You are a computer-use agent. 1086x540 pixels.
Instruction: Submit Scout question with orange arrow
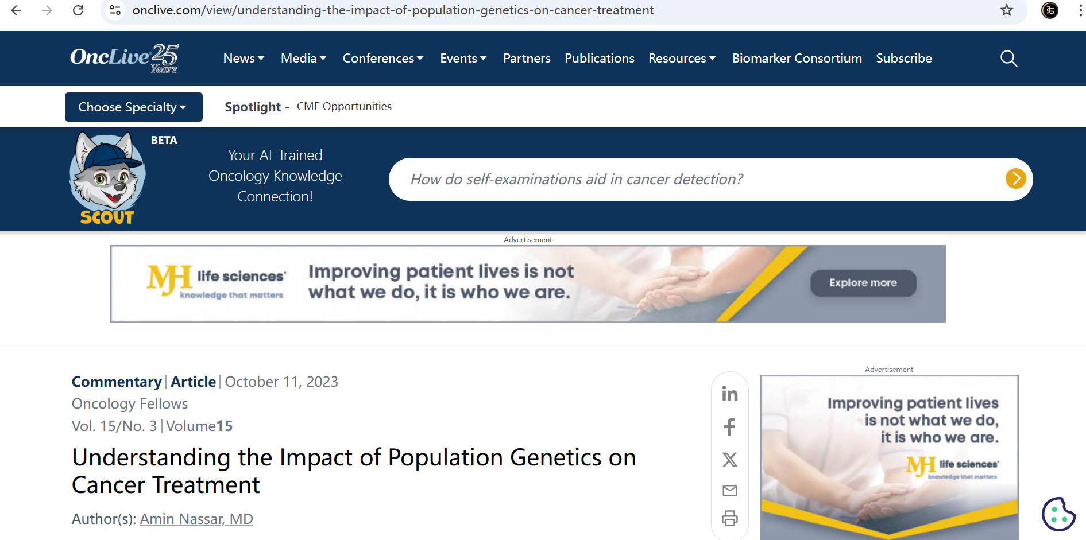point(1015,178)
